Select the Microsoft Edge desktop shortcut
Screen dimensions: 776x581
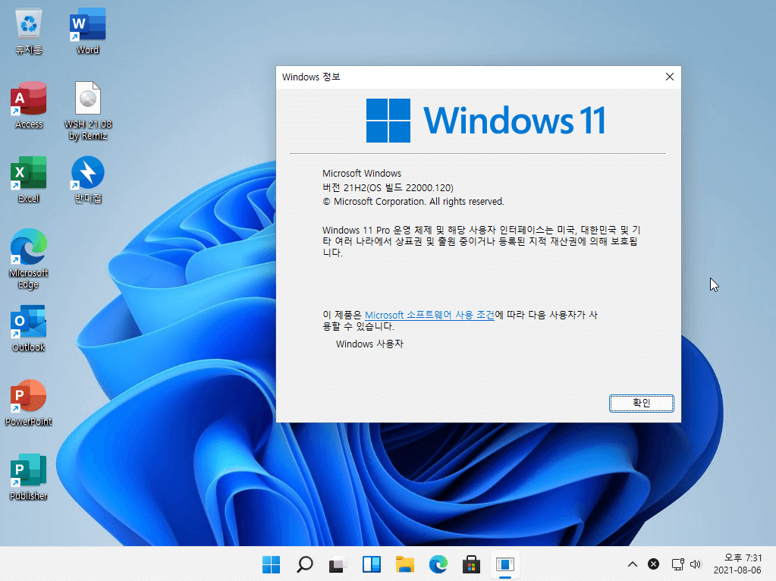29,259
